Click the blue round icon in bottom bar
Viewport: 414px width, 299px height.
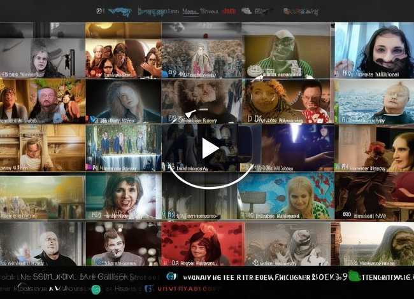click(x=171, y=277)
